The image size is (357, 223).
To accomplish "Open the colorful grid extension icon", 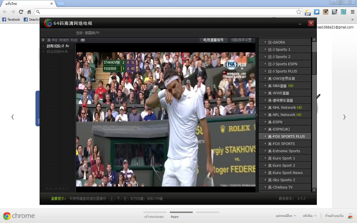I will pyautogui.click(x=334, y=12).
